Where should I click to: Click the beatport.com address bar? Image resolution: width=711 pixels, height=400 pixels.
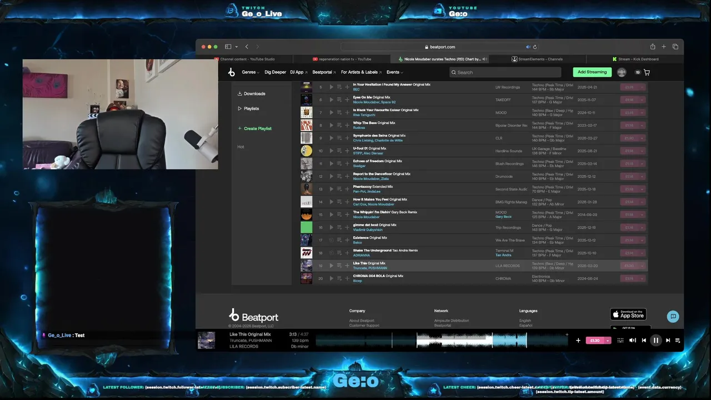pos(440,47)
